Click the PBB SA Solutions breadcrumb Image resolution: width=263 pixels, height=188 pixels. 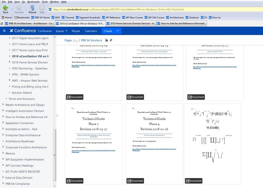[x=91, y=40]
